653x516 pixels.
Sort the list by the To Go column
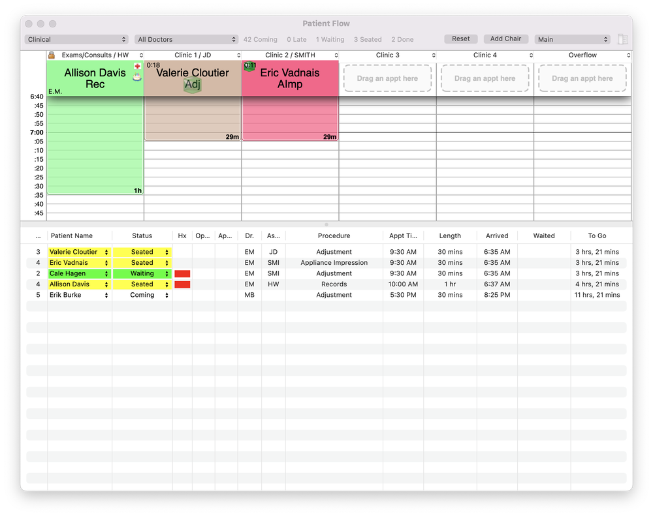click(x=597, y=236)
